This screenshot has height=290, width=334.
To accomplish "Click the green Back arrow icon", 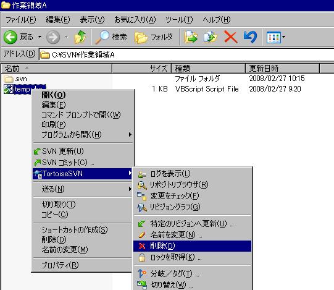I will [x=10, y=37].
